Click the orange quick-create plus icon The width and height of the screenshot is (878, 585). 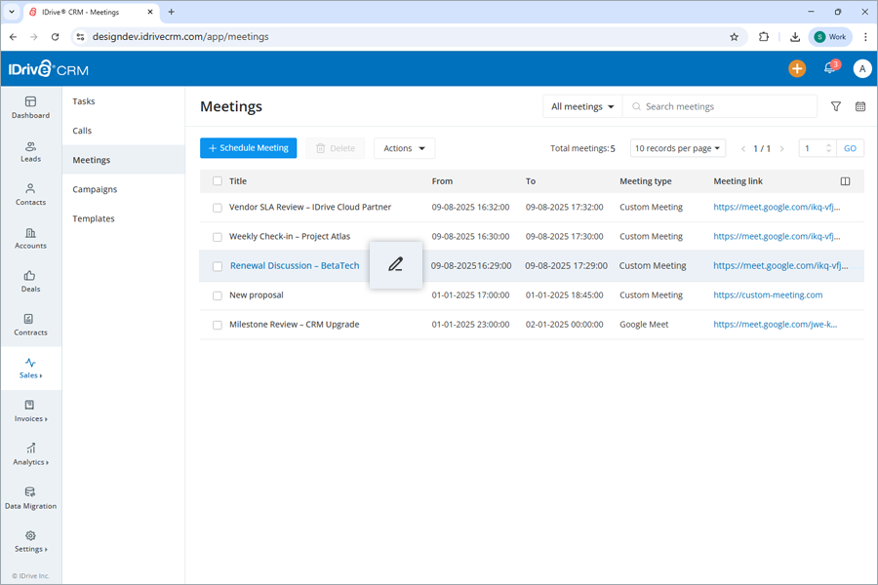pyautogui.click(x=797, y=68)
